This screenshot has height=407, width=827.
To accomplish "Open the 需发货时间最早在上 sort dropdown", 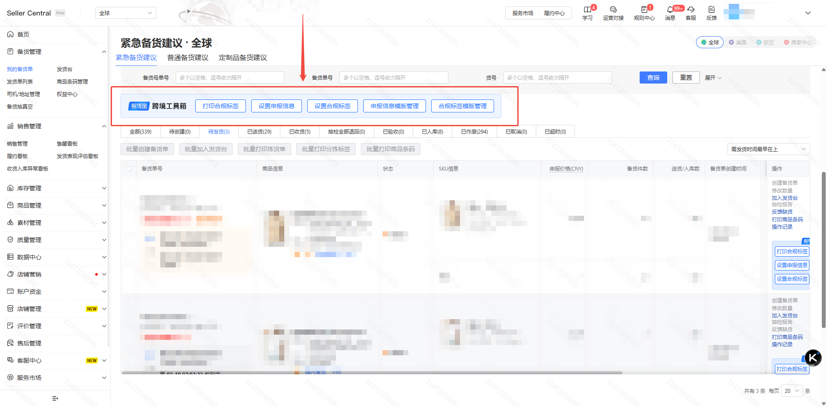I will coord(768,149).
